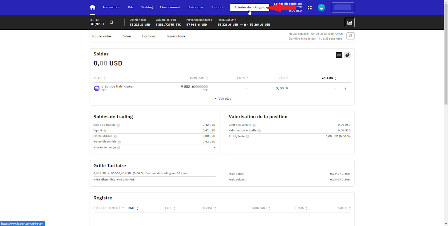Show info for Profit/Perte
Screen dimensions: 448x226
[x=248, y=136]
